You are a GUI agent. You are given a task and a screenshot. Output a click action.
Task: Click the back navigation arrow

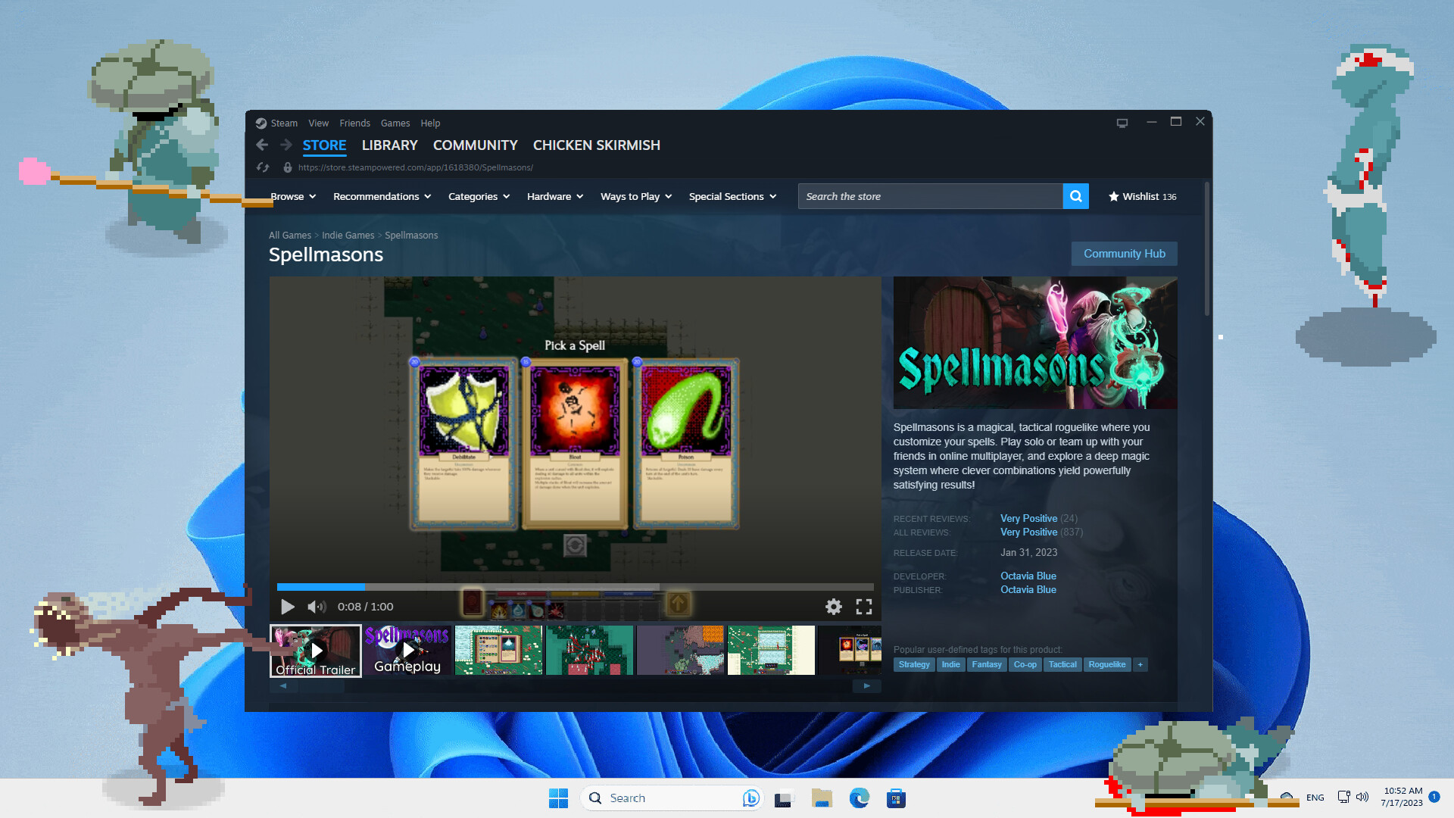coord(261,145)
